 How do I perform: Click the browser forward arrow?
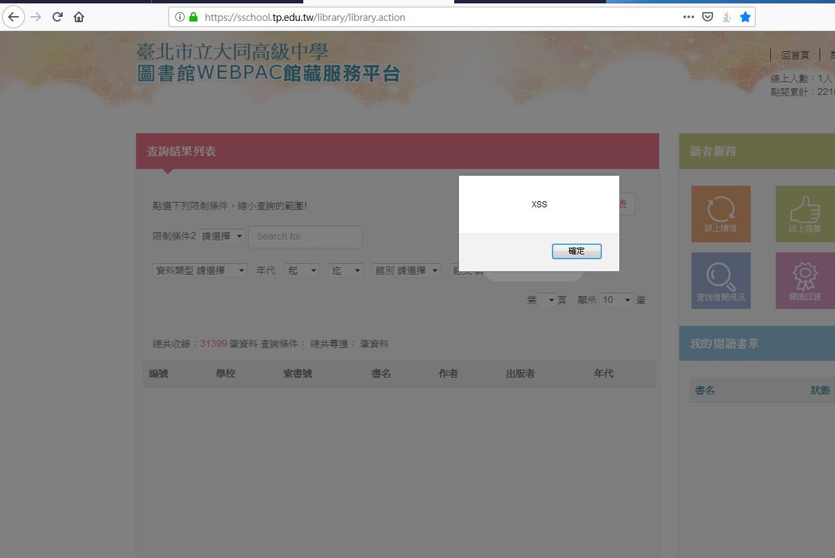(36, 17)
